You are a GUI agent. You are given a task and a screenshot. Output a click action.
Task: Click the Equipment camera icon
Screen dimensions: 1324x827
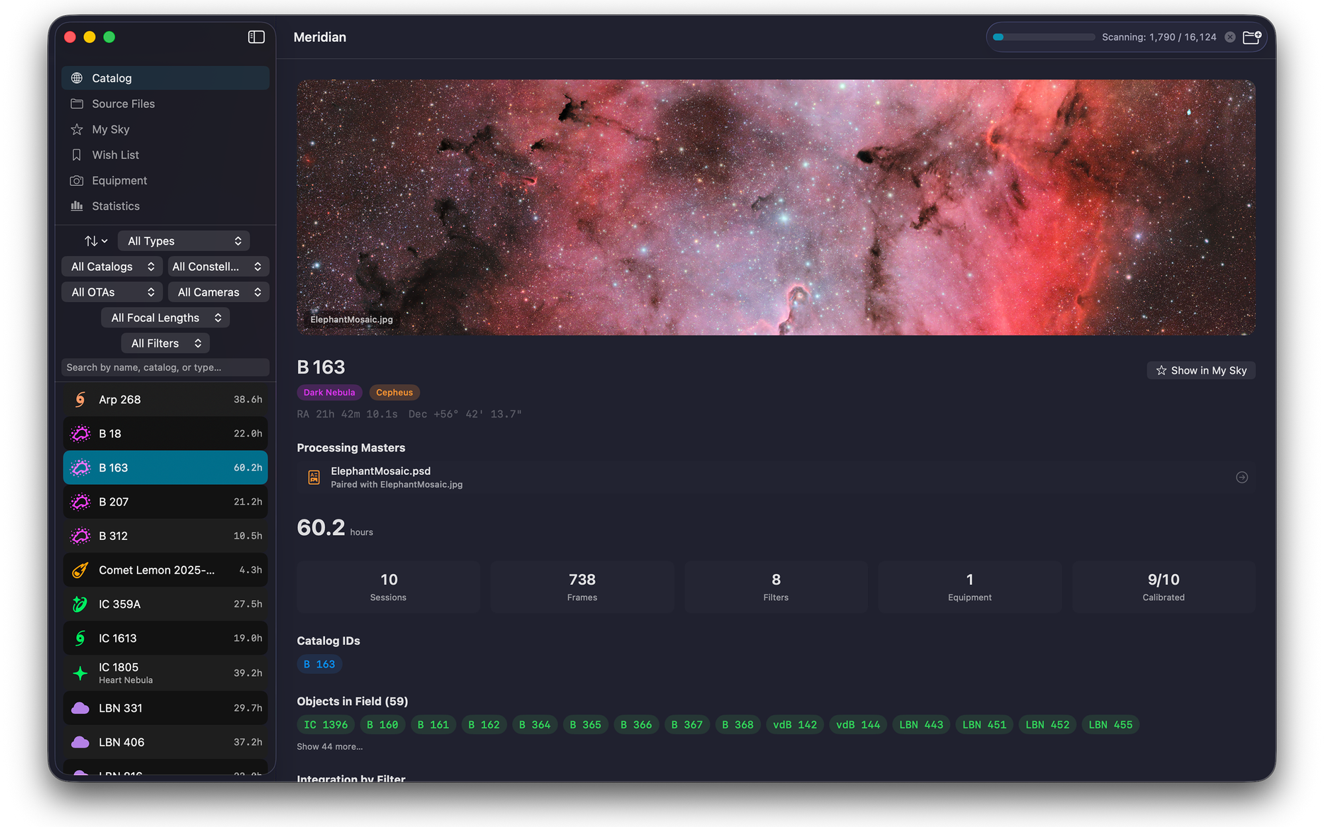point(77,181)
